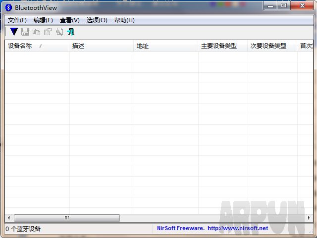
Task: Open the 帮助(H) menu
Action: click(124, 20)
